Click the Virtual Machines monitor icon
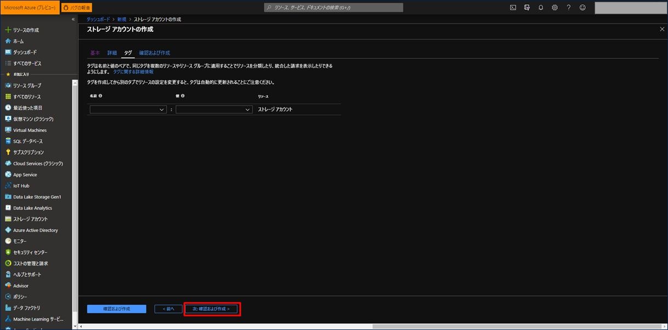This screenshot has height=330, width=668. pos(8,130)
